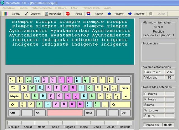Click the left Meñique finger label
The height and width of the screenshot is (130, 179).
14,127
